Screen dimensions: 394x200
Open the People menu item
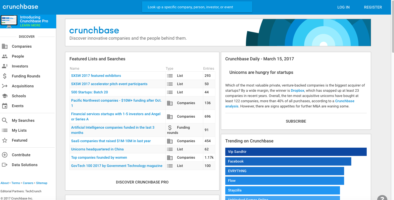click(x=18, y=56)
